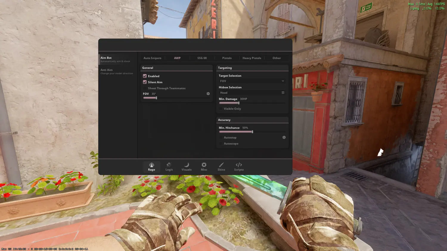
Task: Click the Target Selection label
Action: pos(230,76)
